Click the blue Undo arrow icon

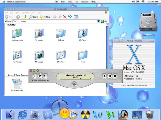70,17
